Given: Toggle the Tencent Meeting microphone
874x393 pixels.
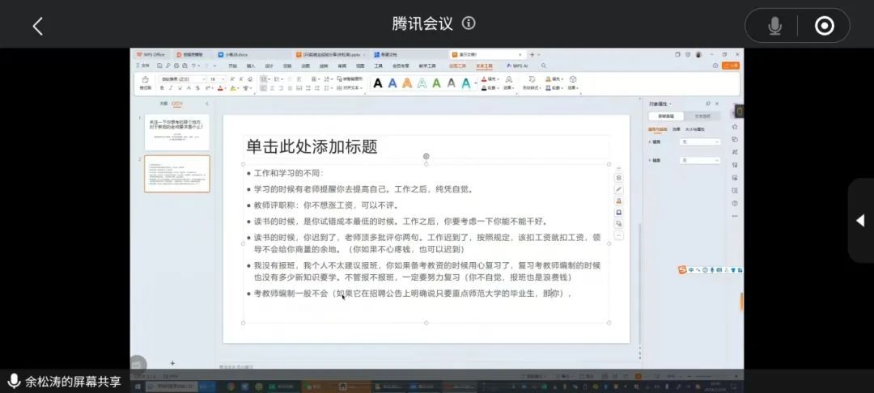Looking at the screenshot, I should (774, 26).
